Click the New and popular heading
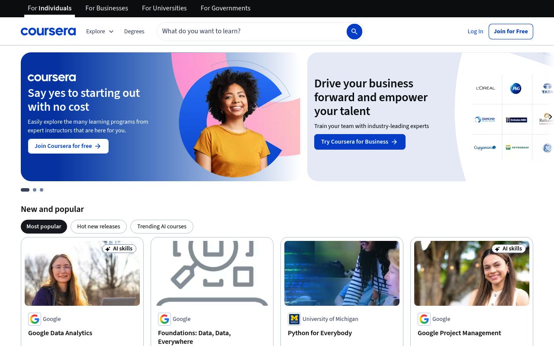Screen dimensions: 554x346 [x=52, y=209]
